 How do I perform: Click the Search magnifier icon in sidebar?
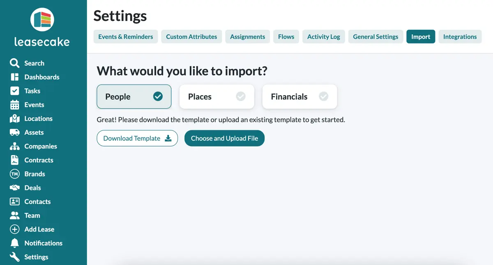15,63
